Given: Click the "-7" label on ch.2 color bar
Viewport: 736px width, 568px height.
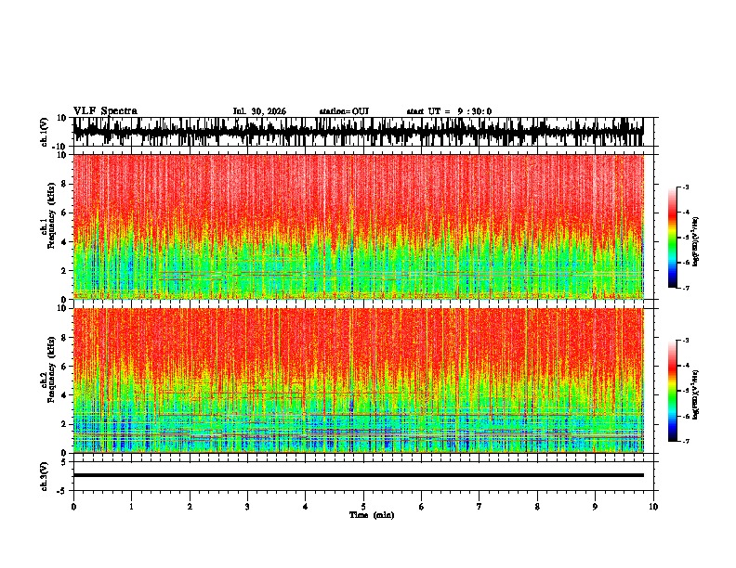Looking at the screenshot, I should click(x=685, y=441).
